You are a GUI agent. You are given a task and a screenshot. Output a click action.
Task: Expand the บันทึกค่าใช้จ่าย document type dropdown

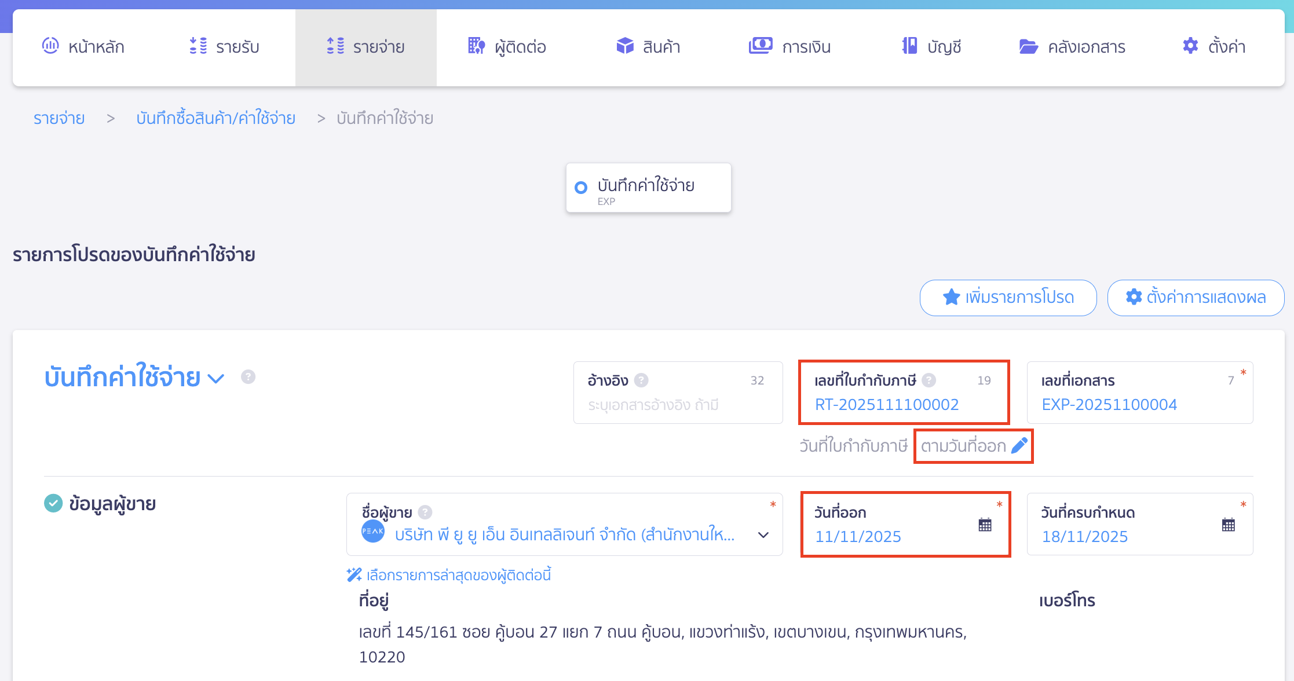point(217,379)
